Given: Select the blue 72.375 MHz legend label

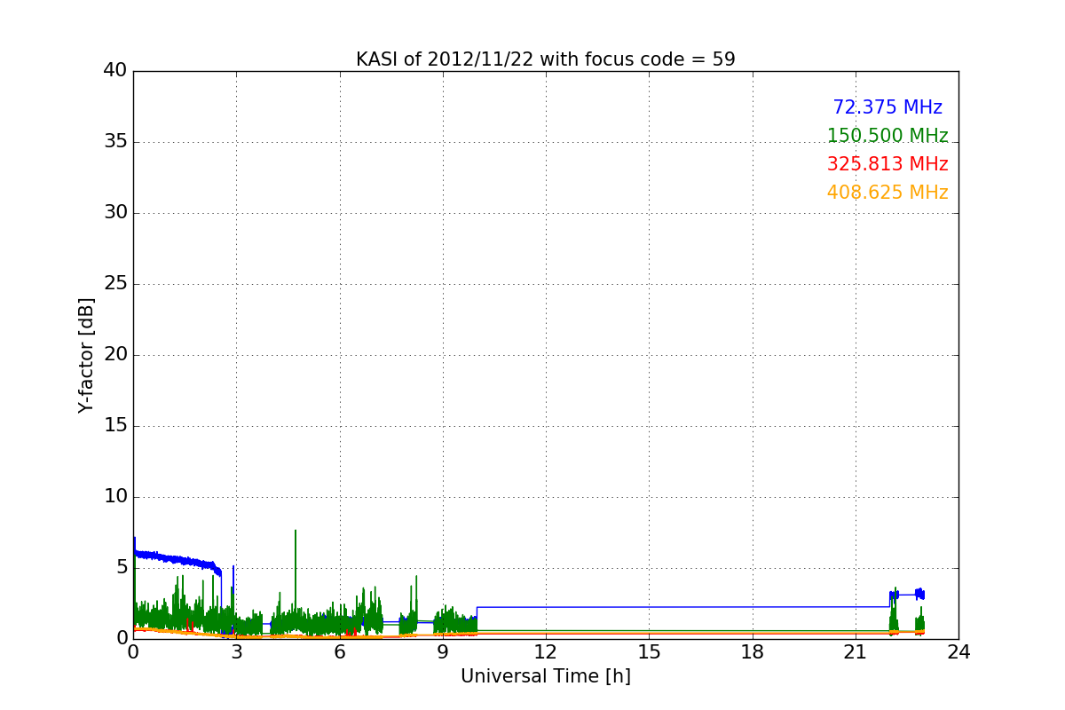Looking at the screenshot, I should pyautogui.click(x=887, y=107).
